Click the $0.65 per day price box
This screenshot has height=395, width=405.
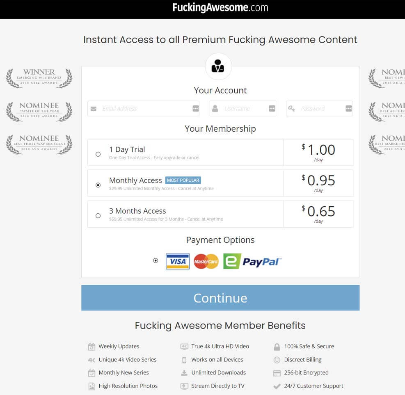(318, 214)
